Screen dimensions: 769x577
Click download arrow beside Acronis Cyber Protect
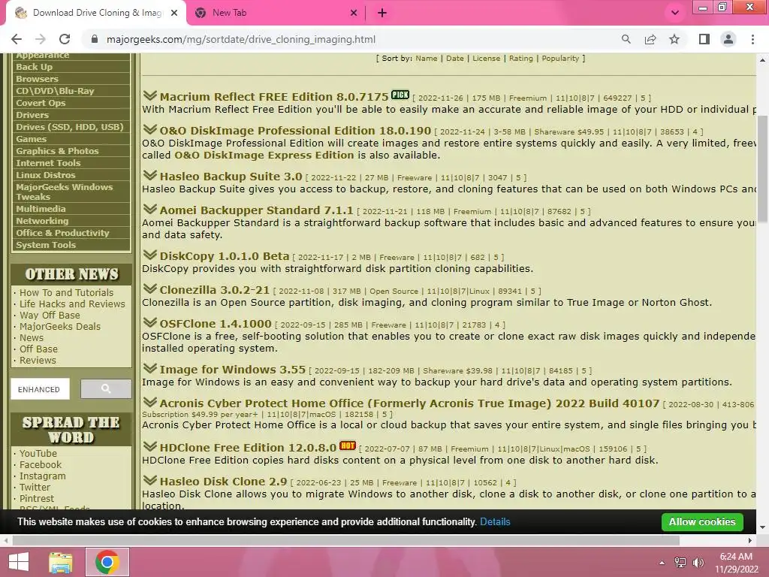(x=150, y=402)
